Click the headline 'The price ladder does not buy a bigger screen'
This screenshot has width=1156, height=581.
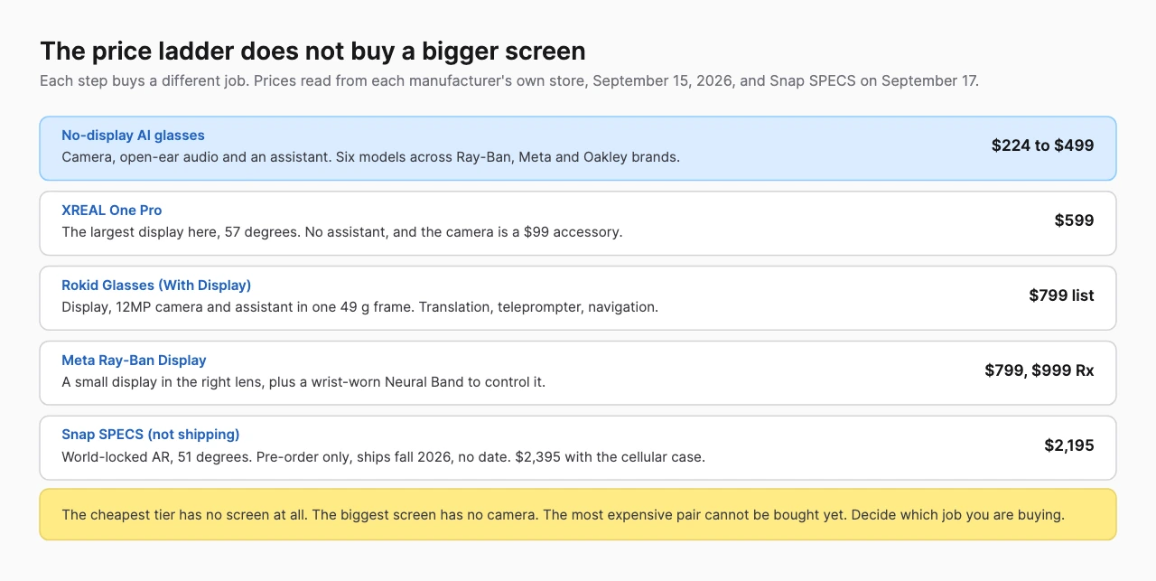coord(312,51)
